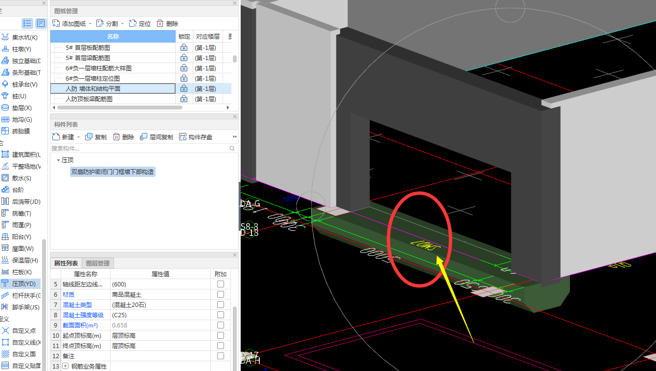The width and height of the screenshot is (656, 371).
Task: Collapse the 压顶 tree node
Action: coord(58,160)
